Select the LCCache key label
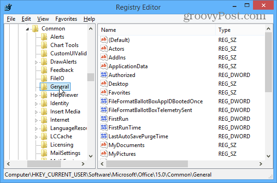Image resolution: width=277 pixels, height=183 pixels. (x=61, y=136)
